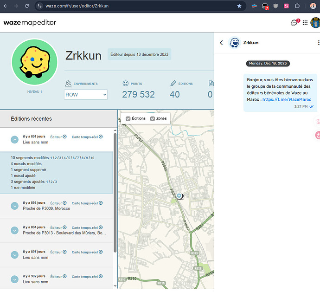Open the shield extension icon
This screenshot has width=320, height=292.
pos(275,6)
